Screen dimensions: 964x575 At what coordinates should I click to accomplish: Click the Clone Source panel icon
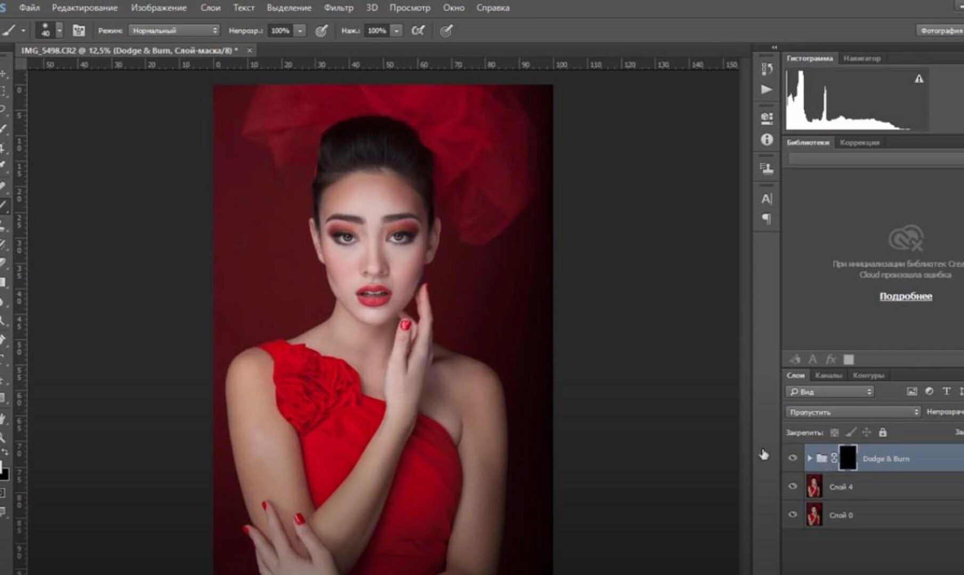coord(767,167)
